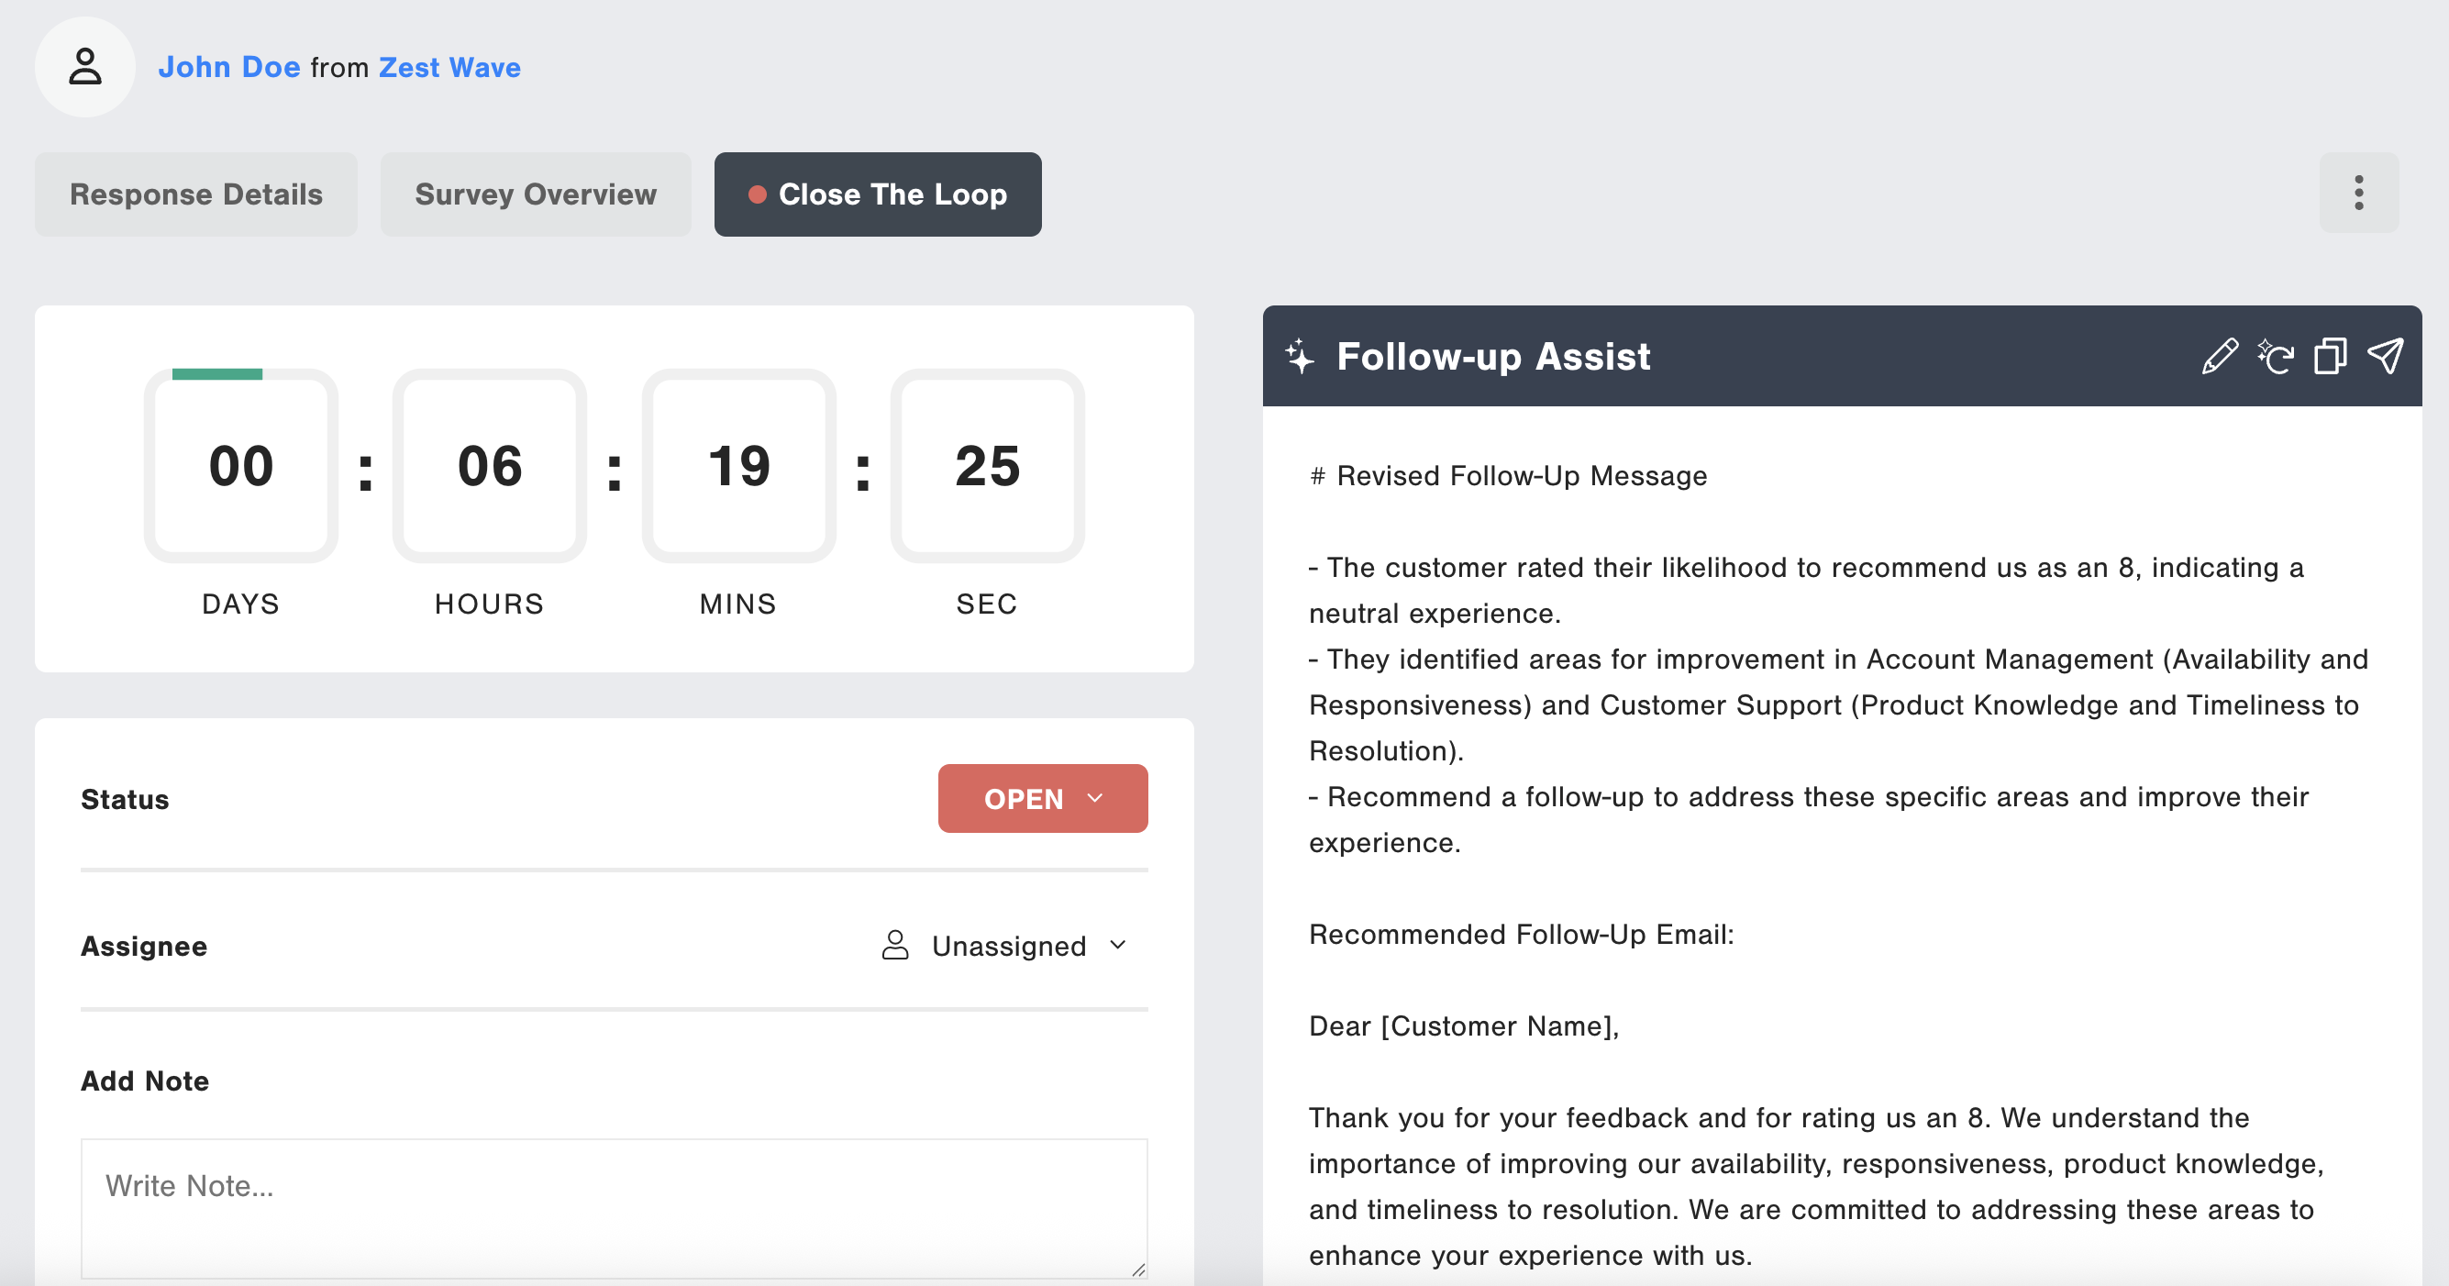Click the green progress bar above DAYS counter
The image size is (2449, 1286).
[216, 374]
